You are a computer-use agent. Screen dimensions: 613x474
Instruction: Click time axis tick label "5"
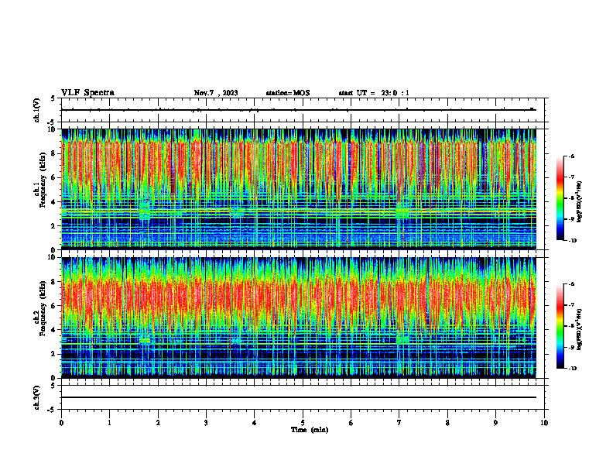click(x=303, y=423)
